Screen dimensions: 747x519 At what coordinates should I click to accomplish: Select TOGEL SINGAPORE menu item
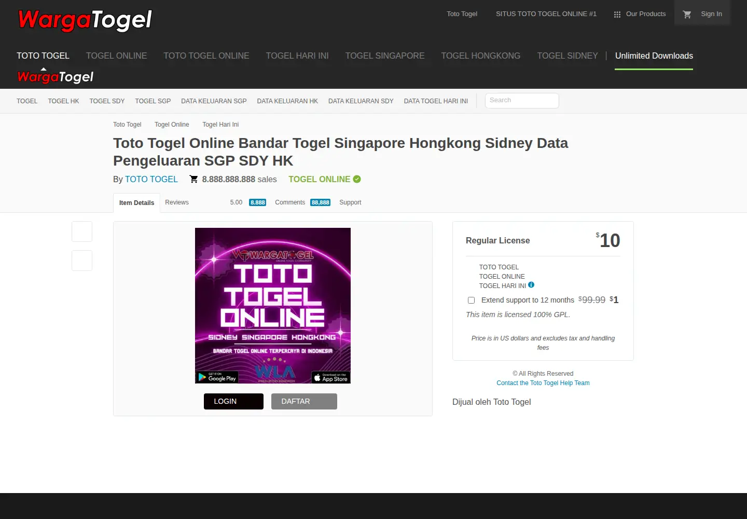click(385, 56)
